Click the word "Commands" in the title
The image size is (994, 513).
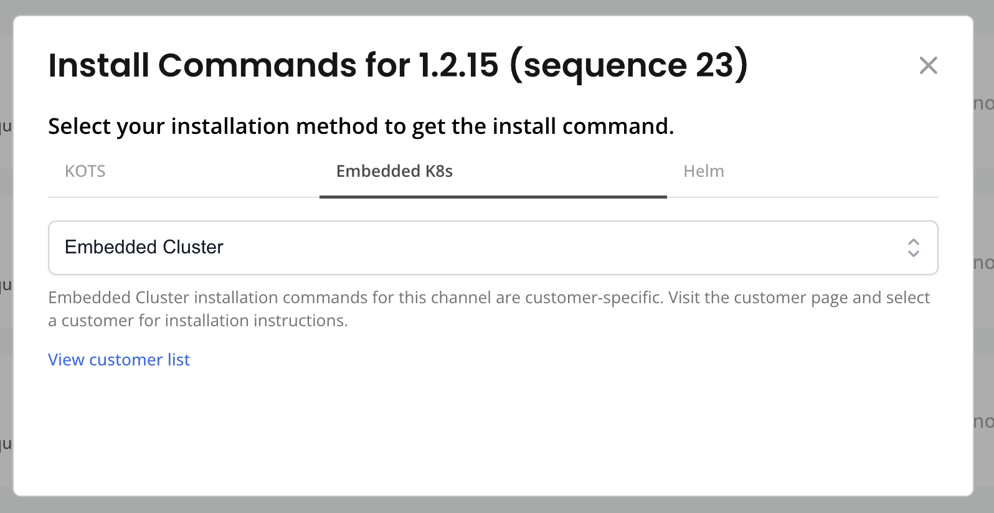[x=257, y=65]
